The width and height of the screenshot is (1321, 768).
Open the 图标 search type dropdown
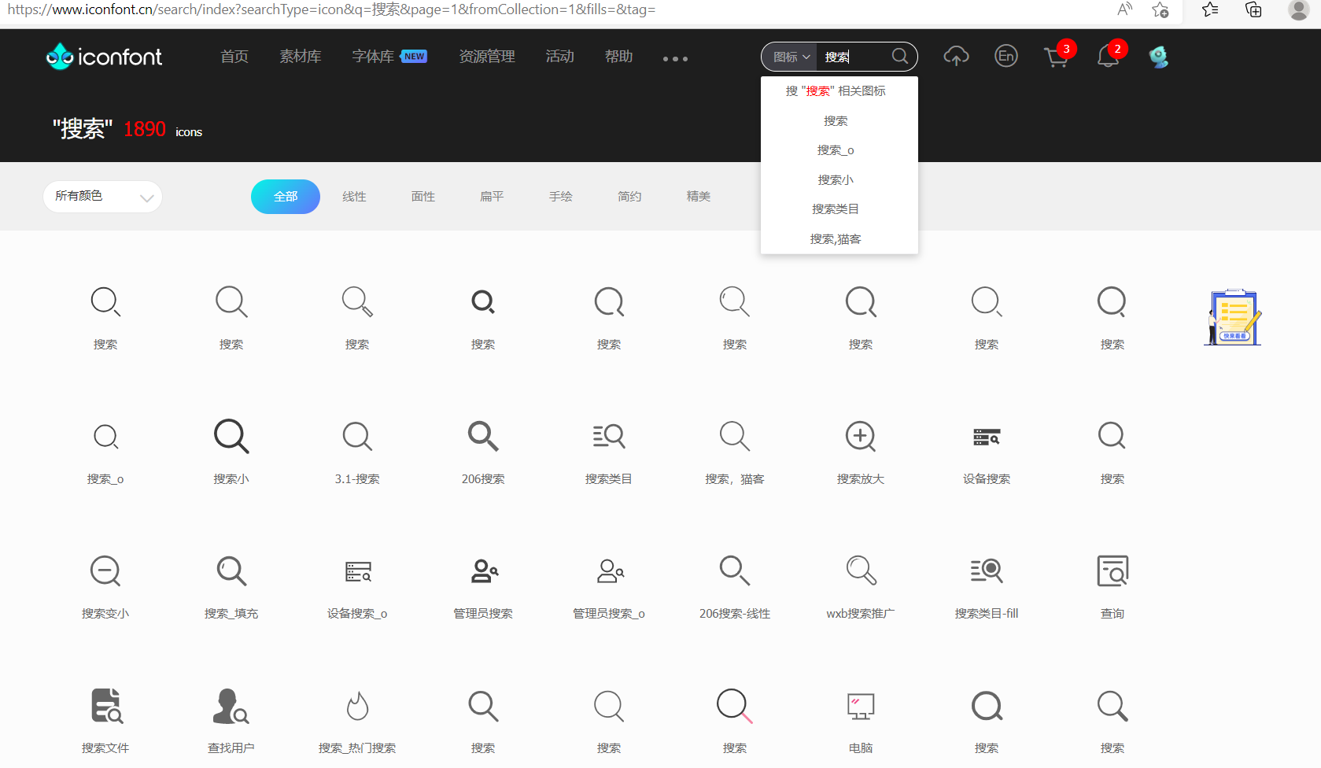pos(789,56)
